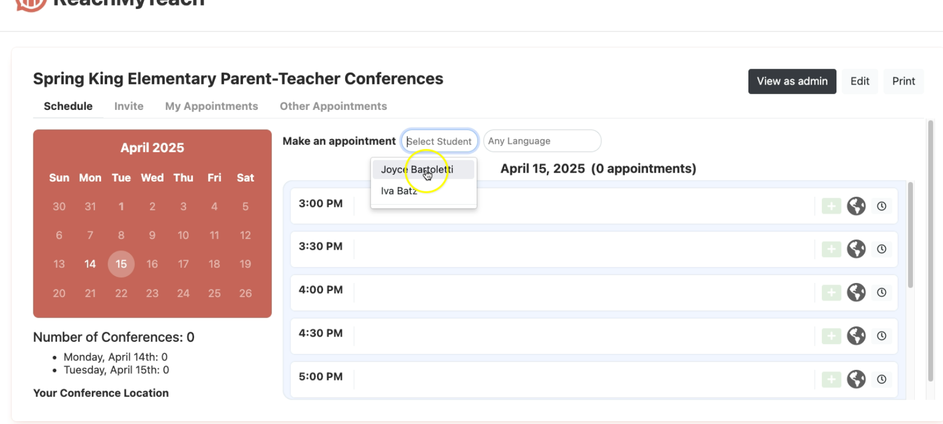Image resolution: width=943 pixels, height=424 pixels.
Task: Add appointment at 4:30 PM with plus icon
Action: 831,336
